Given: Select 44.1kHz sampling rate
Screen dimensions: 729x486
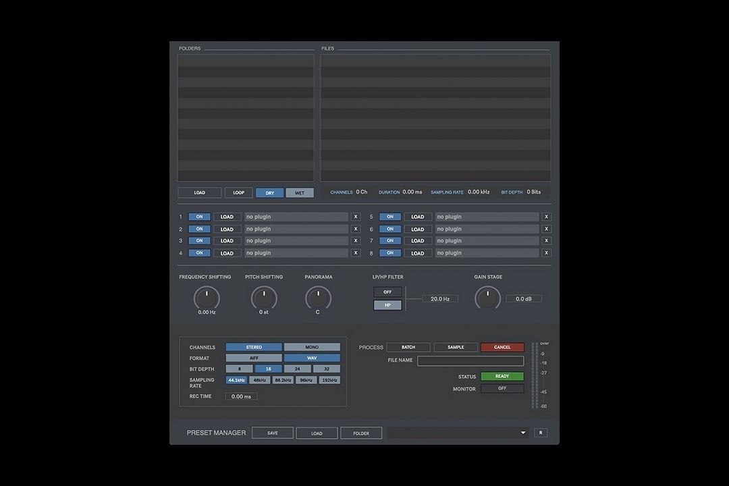Looking at the screenshot, I should (x=236, y=380).
